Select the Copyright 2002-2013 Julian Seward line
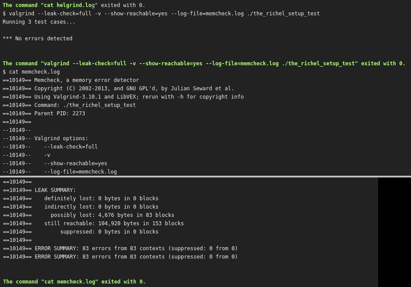Viewport: 411px width, 287px height. coord(118,89)
